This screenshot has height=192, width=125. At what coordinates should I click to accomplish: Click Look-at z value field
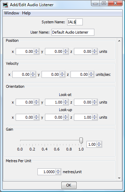pos(83,102)
